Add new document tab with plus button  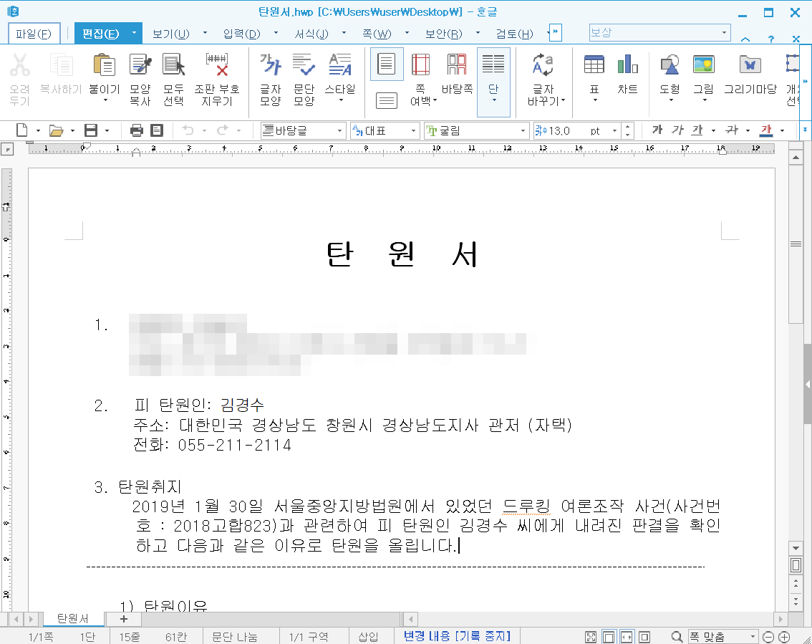pyautogui.click(x=124, y=619)
